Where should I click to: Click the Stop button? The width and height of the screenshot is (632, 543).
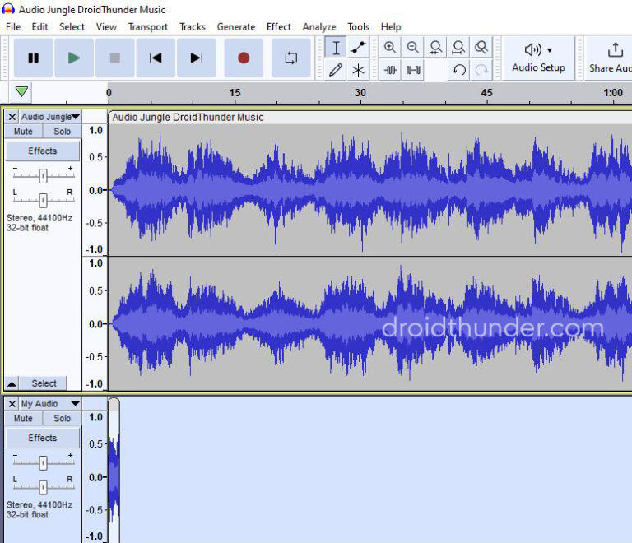(115, 58)
